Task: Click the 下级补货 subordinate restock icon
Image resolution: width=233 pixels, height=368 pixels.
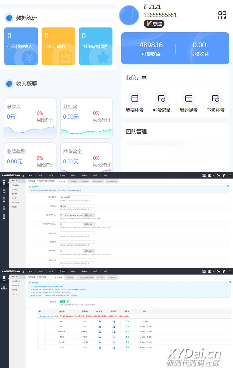Action: coord(215,99)
